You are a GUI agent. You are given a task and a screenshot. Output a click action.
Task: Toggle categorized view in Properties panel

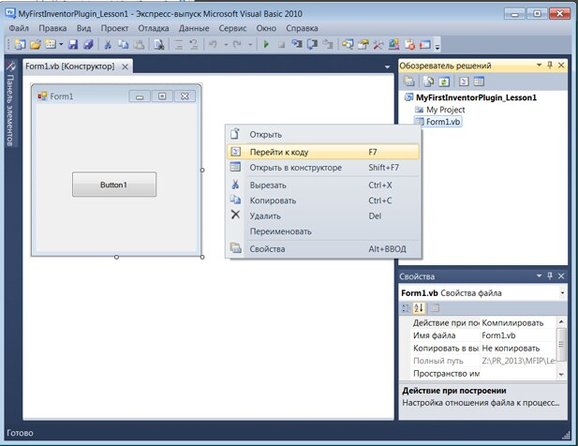point(406,308)
